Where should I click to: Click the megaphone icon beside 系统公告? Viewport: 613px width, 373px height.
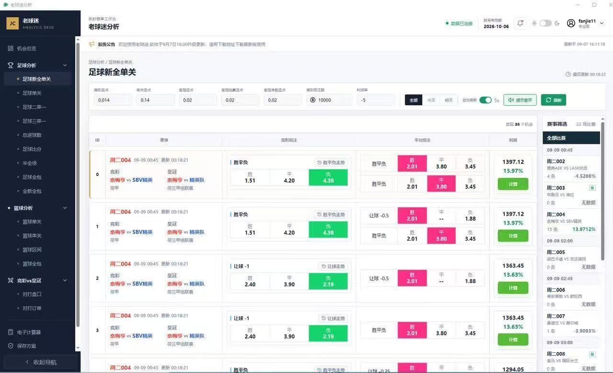[x=92, y=44]
